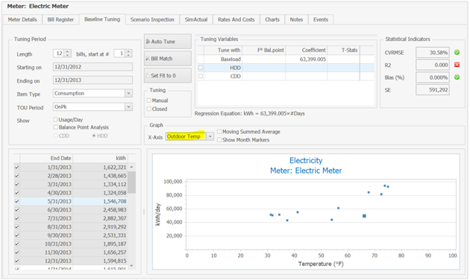Click the T-Stats column header
Screen dimensions: 470x280
(343, 50)
